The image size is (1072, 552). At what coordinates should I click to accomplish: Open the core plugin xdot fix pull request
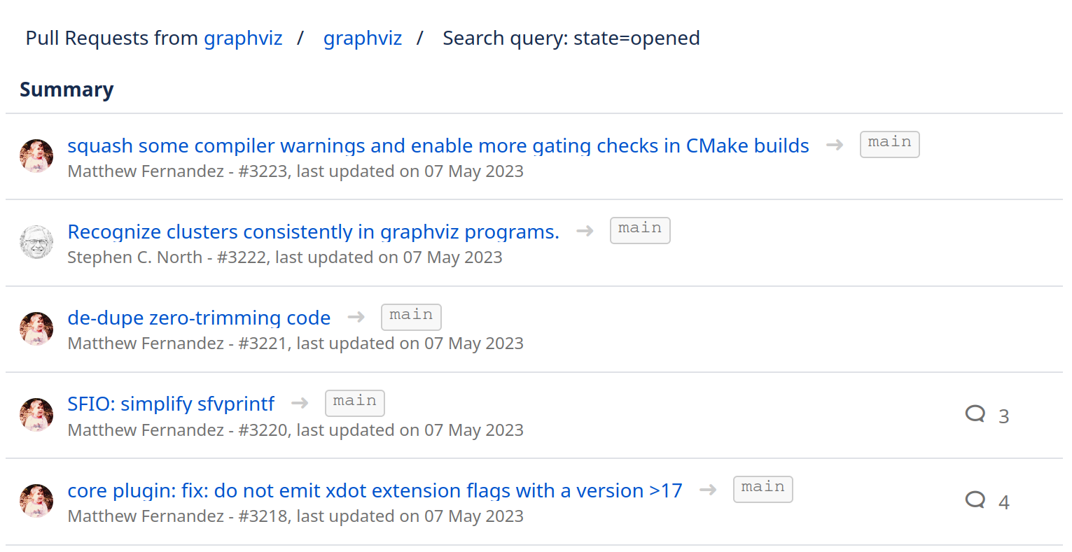coord(375,490)
